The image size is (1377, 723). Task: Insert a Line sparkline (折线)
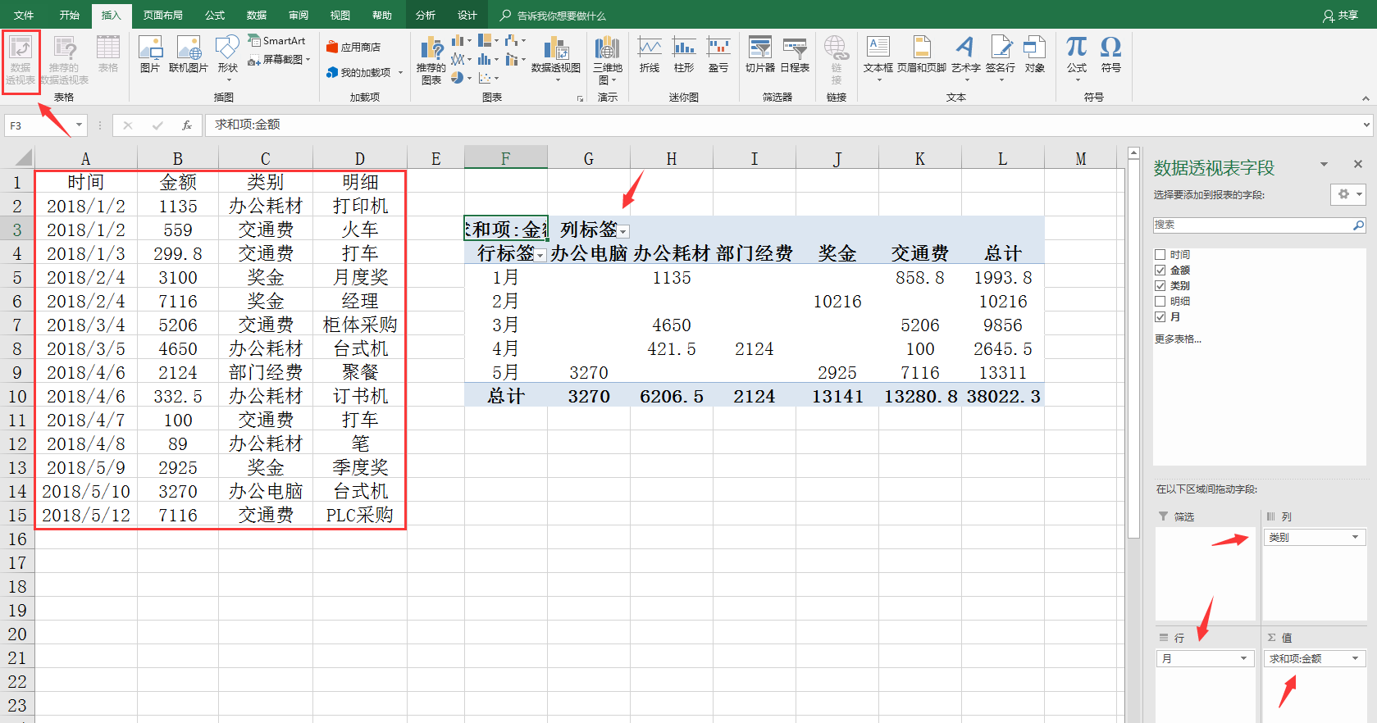point(650,55)
